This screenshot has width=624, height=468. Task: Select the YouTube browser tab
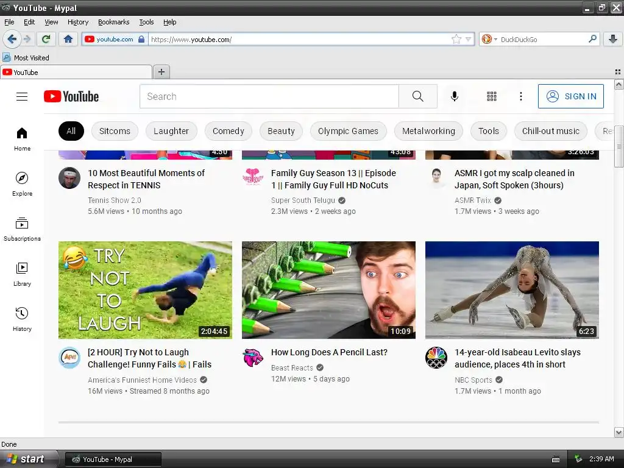pyautogui.click(x=76, y=72)
